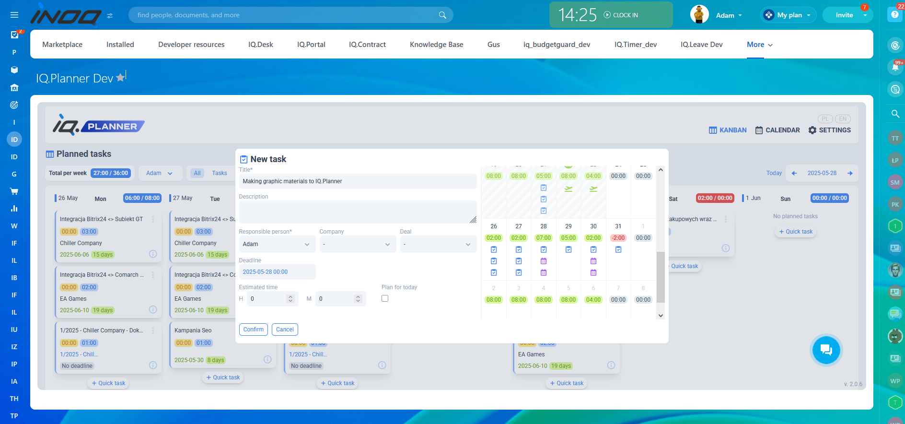Filter list by Tasks

[220, 173]
